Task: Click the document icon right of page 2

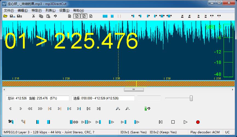Action: [91, 16]
